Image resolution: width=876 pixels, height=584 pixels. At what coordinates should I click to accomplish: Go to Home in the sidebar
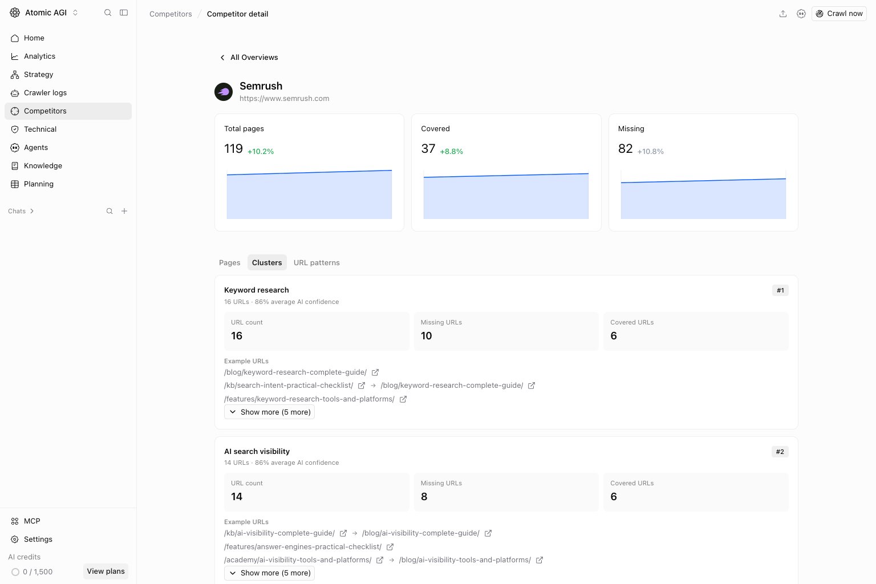68,38
